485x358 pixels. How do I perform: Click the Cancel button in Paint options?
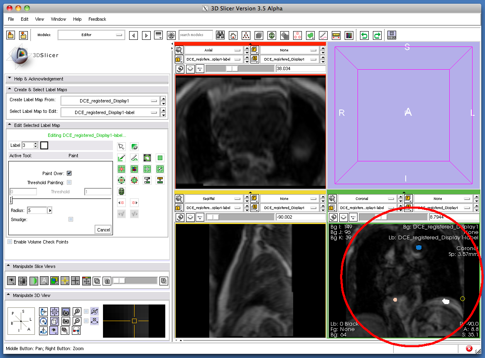point(103,229)
